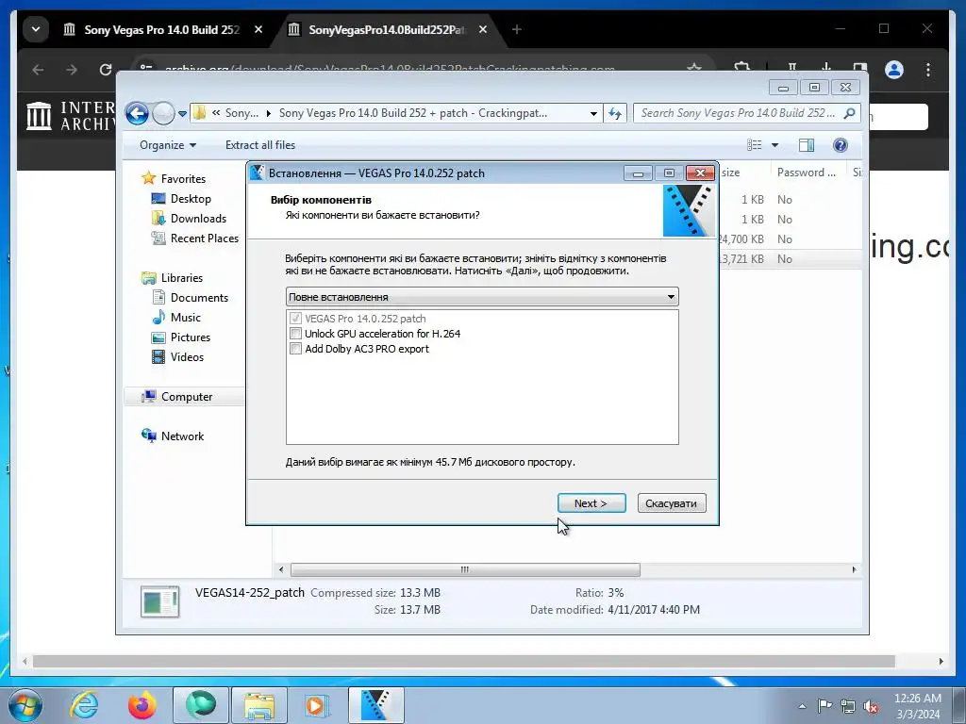Open the Pictures library
966x724 pixels.
(x=190, y=337)
